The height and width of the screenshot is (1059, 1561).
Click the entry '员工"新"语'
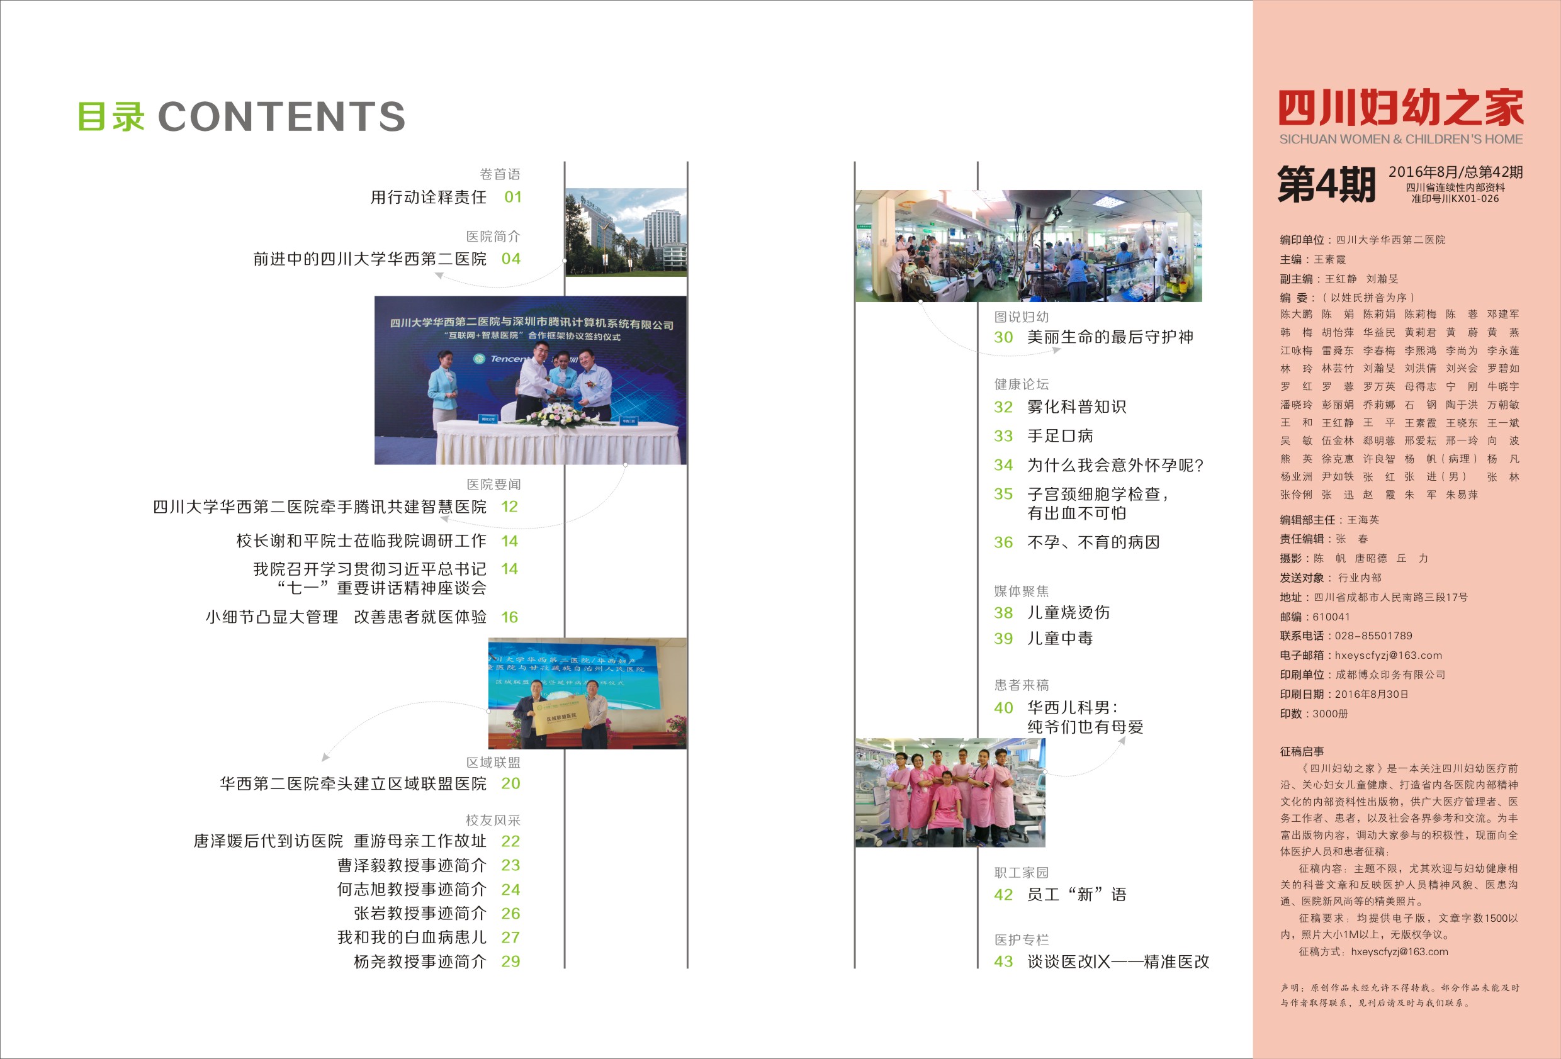point(1077,895)
